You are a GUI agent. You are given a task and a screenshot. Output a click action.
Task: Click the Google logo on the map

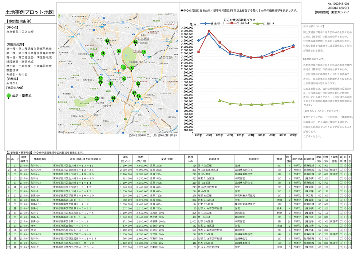[62, 132]
